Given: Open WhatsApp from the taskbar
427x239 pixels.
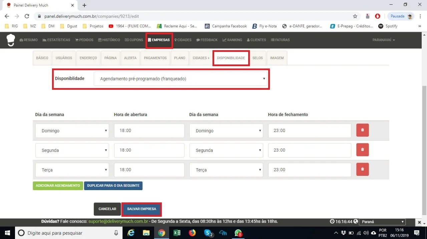Looking at the screenshot, I should [x=238, y=233].
